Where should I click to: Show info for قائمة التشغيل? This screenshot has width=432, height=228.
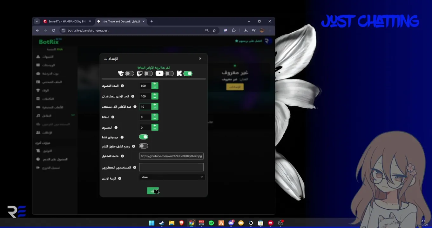click(x=122, y=156)
